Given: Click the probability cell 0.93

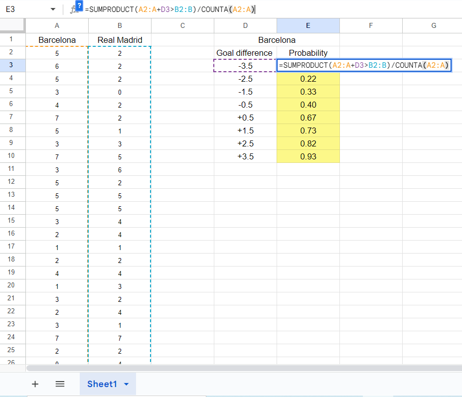Looking at the screenshot, I should 308,156.
